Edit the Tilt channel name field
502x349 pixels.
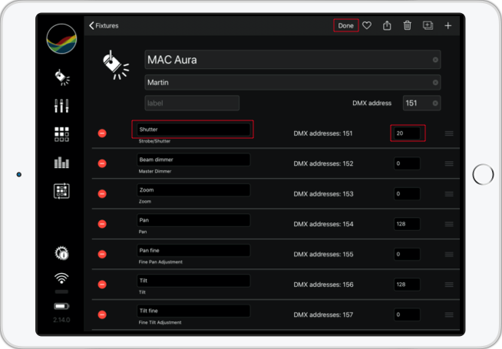pyautogui.click(x=193, y=281)
